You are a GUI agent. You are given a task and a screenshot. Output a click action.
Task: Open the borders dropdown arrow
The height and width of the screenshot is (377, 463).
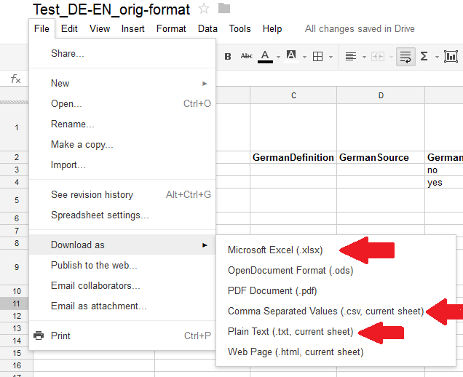click(x=331, y=57)
